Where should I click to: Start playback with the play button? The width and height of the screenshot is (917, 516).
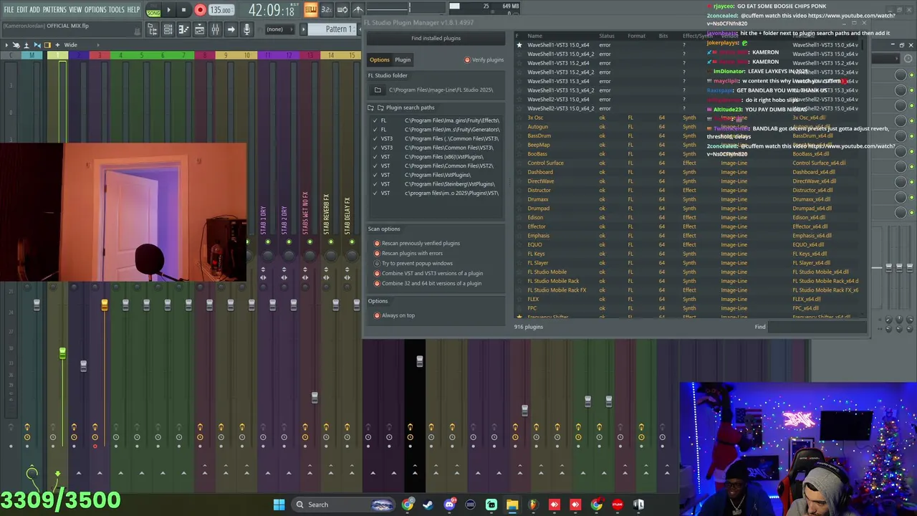[168, 10]
